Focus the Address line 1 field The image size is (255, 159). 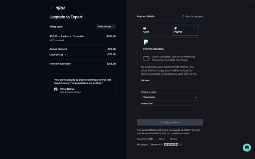coord(170,109)
